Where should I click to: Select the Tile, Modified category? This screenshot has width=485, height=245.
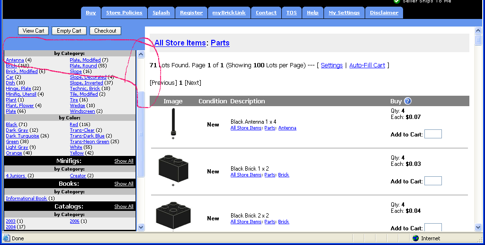(x=84, y=94)
